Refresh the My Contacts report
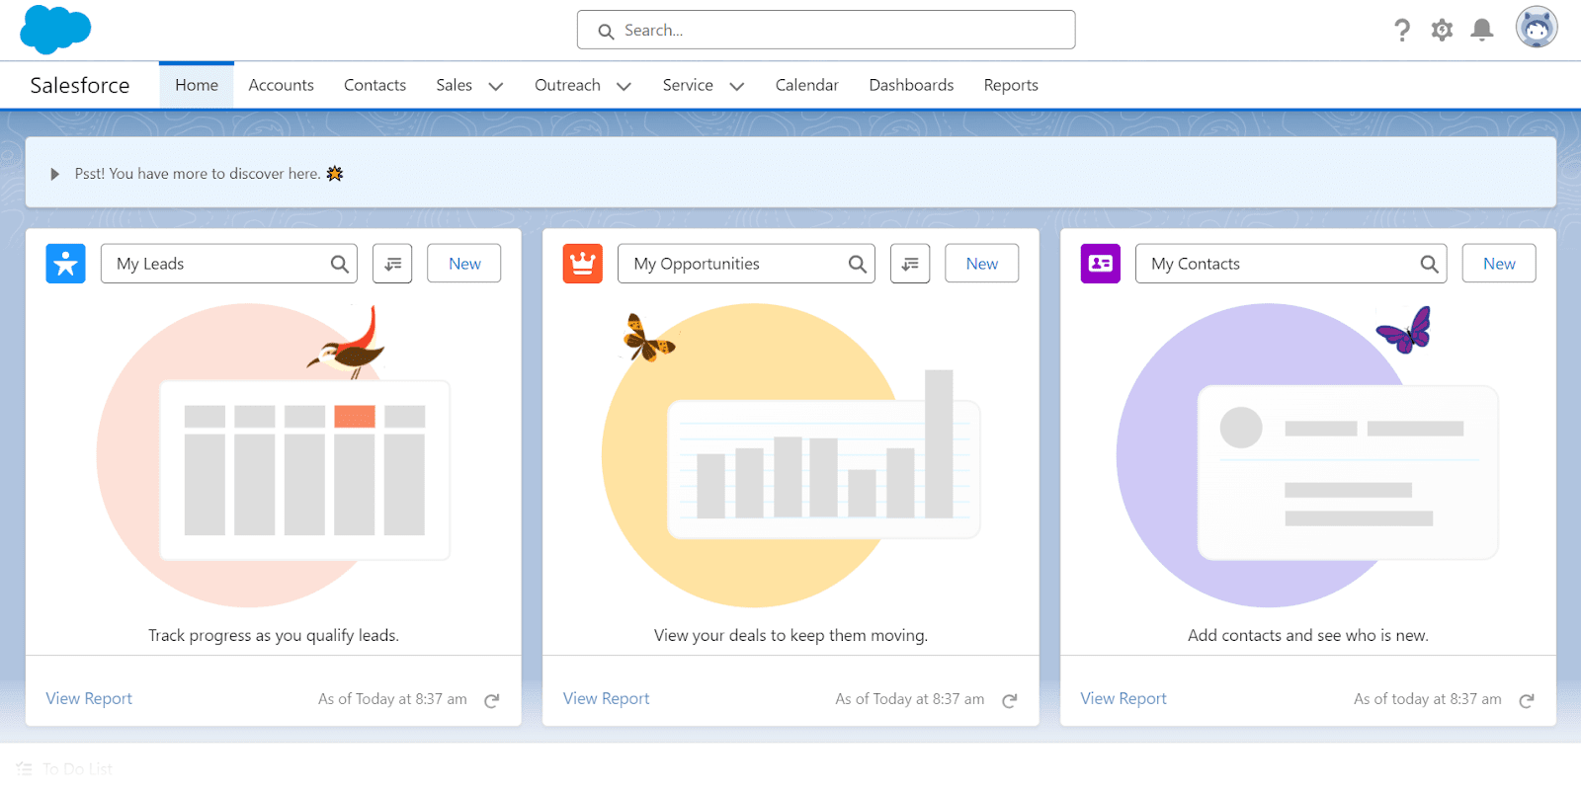1581x793 pixels. click(x=1527, y=700)
